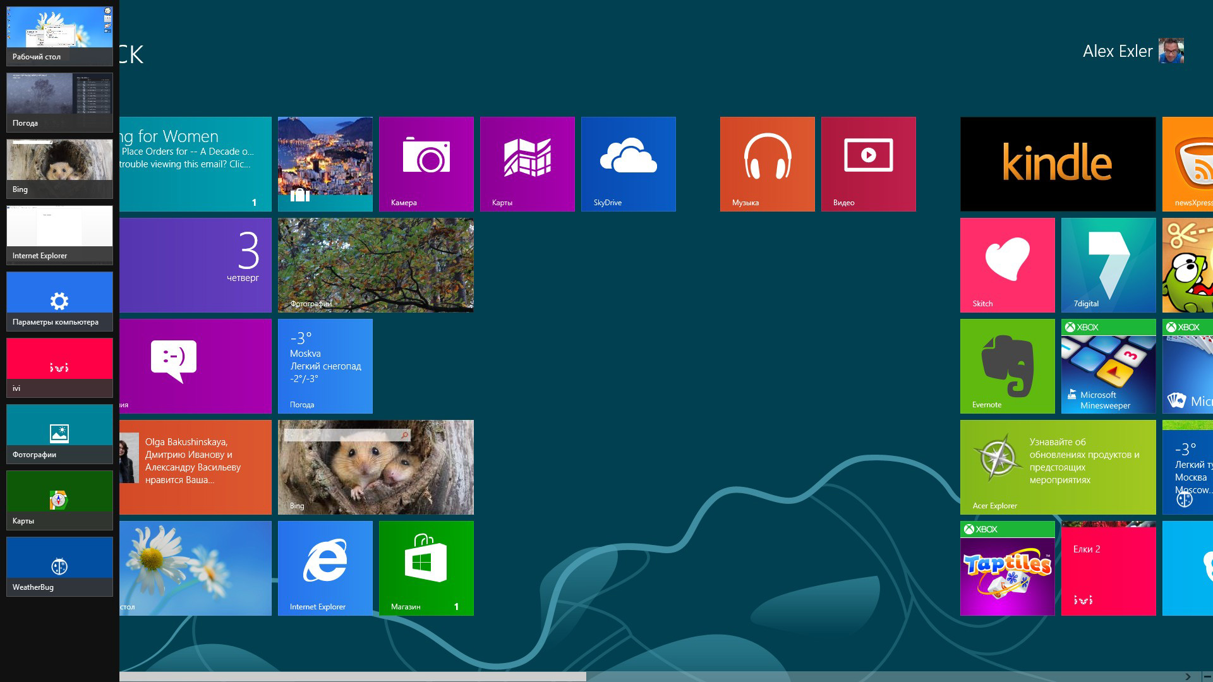Open Музыка headphones tile
1213x682 pixels.
point(768,164)
